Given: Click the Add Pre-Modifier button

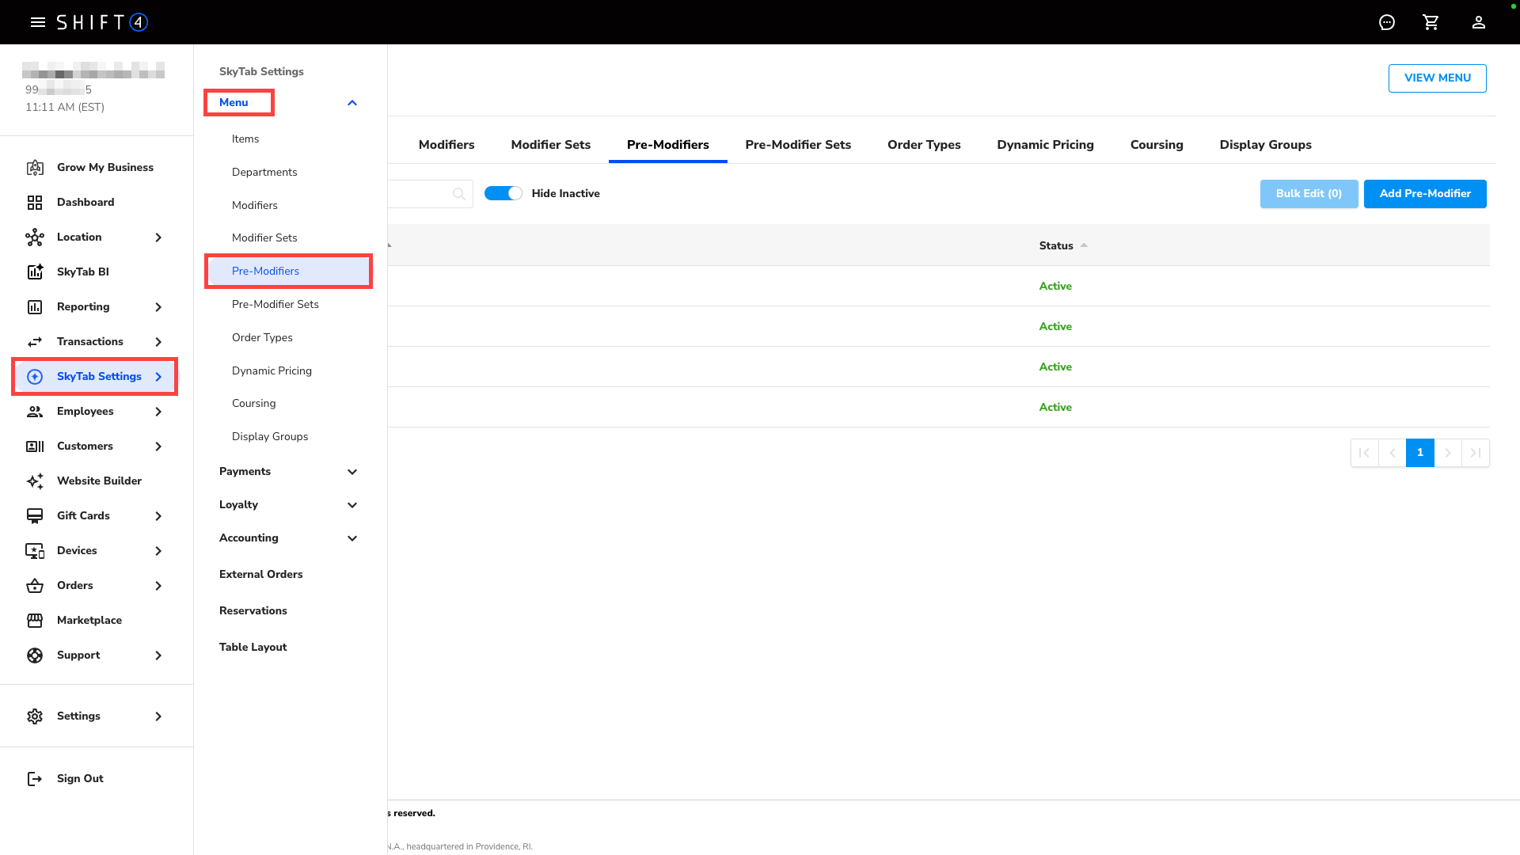Looking at the screenshot, I should coord(1424,194).
